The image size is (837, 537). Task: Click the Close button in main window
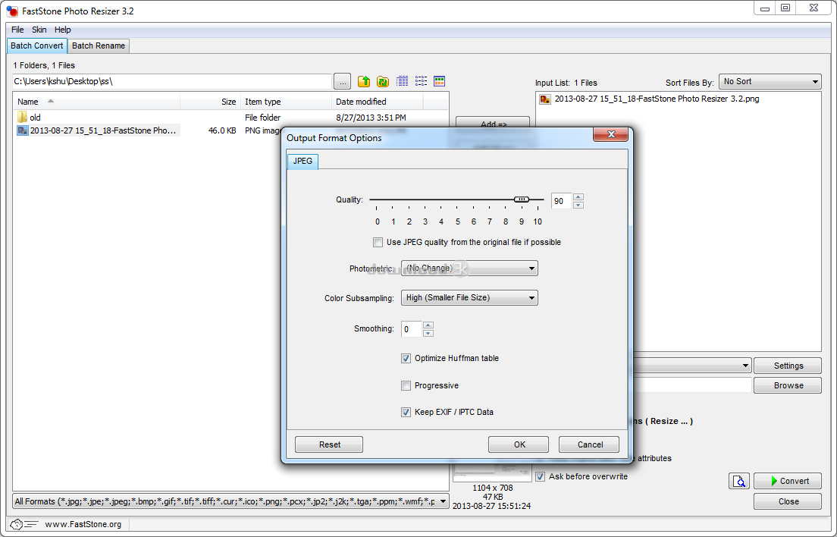point(788,502)
